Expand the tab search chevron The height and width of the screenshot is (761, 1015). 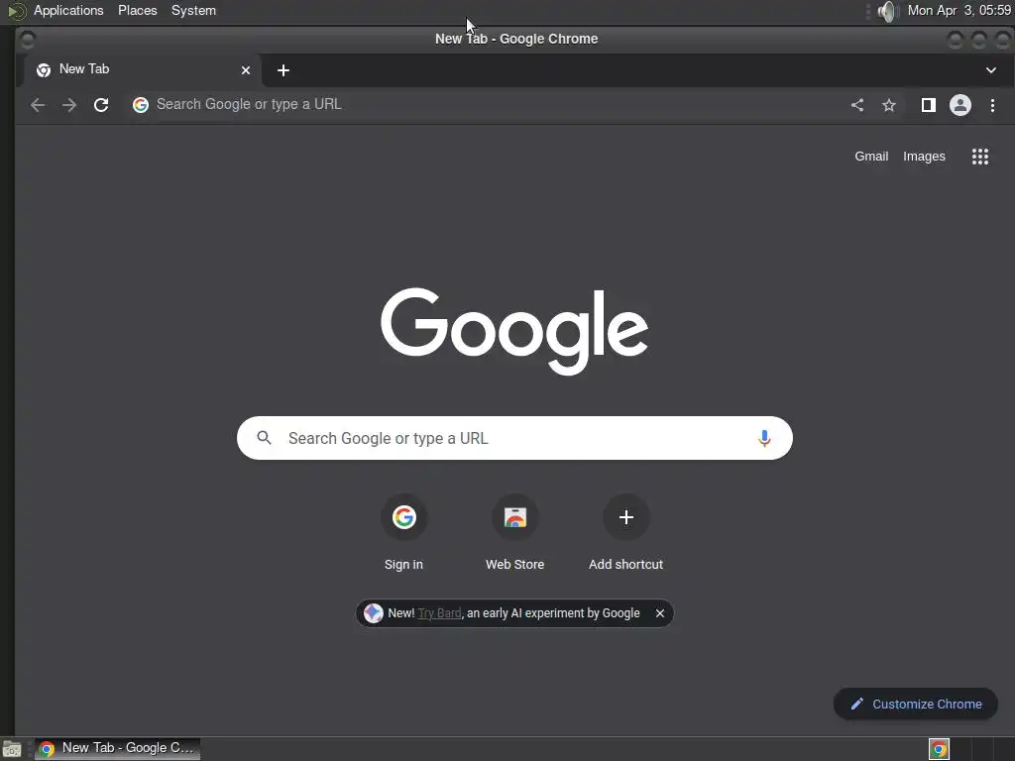991,70
